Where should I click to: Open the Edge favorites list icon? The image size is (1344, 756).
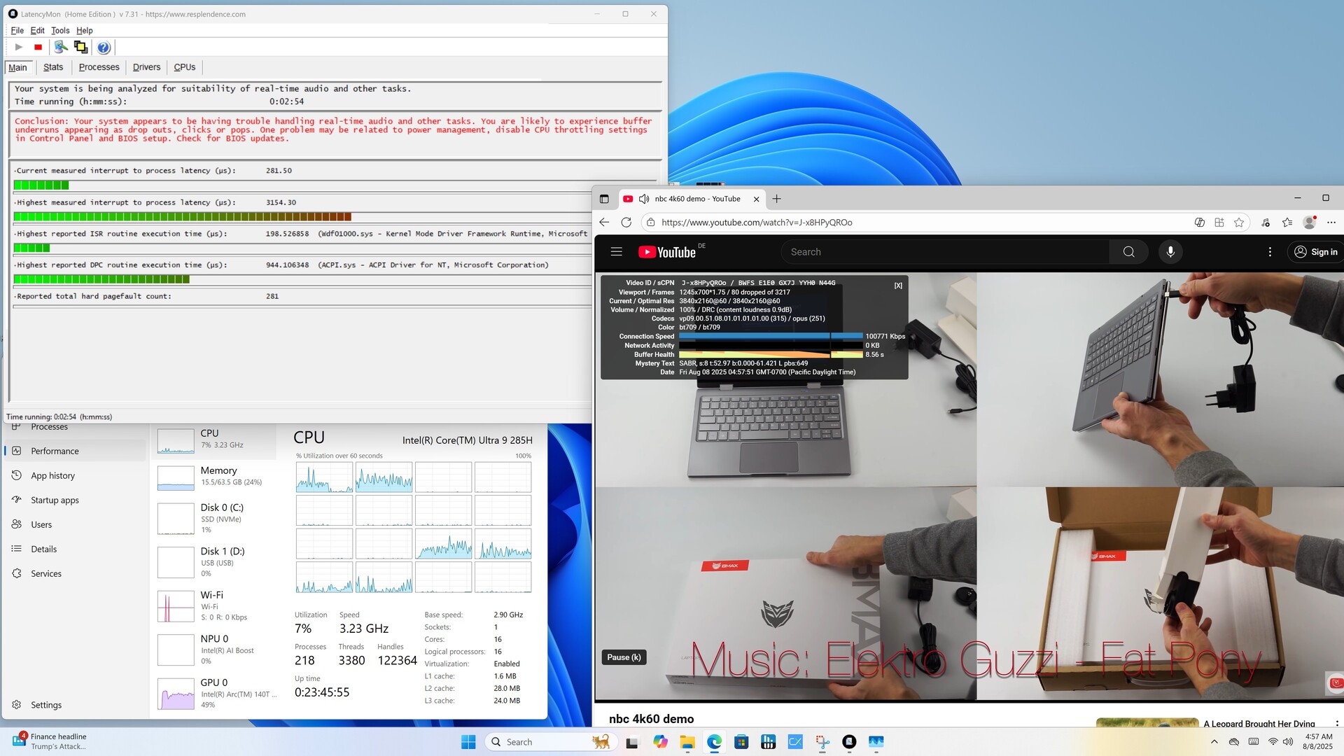click(1287, 222)
